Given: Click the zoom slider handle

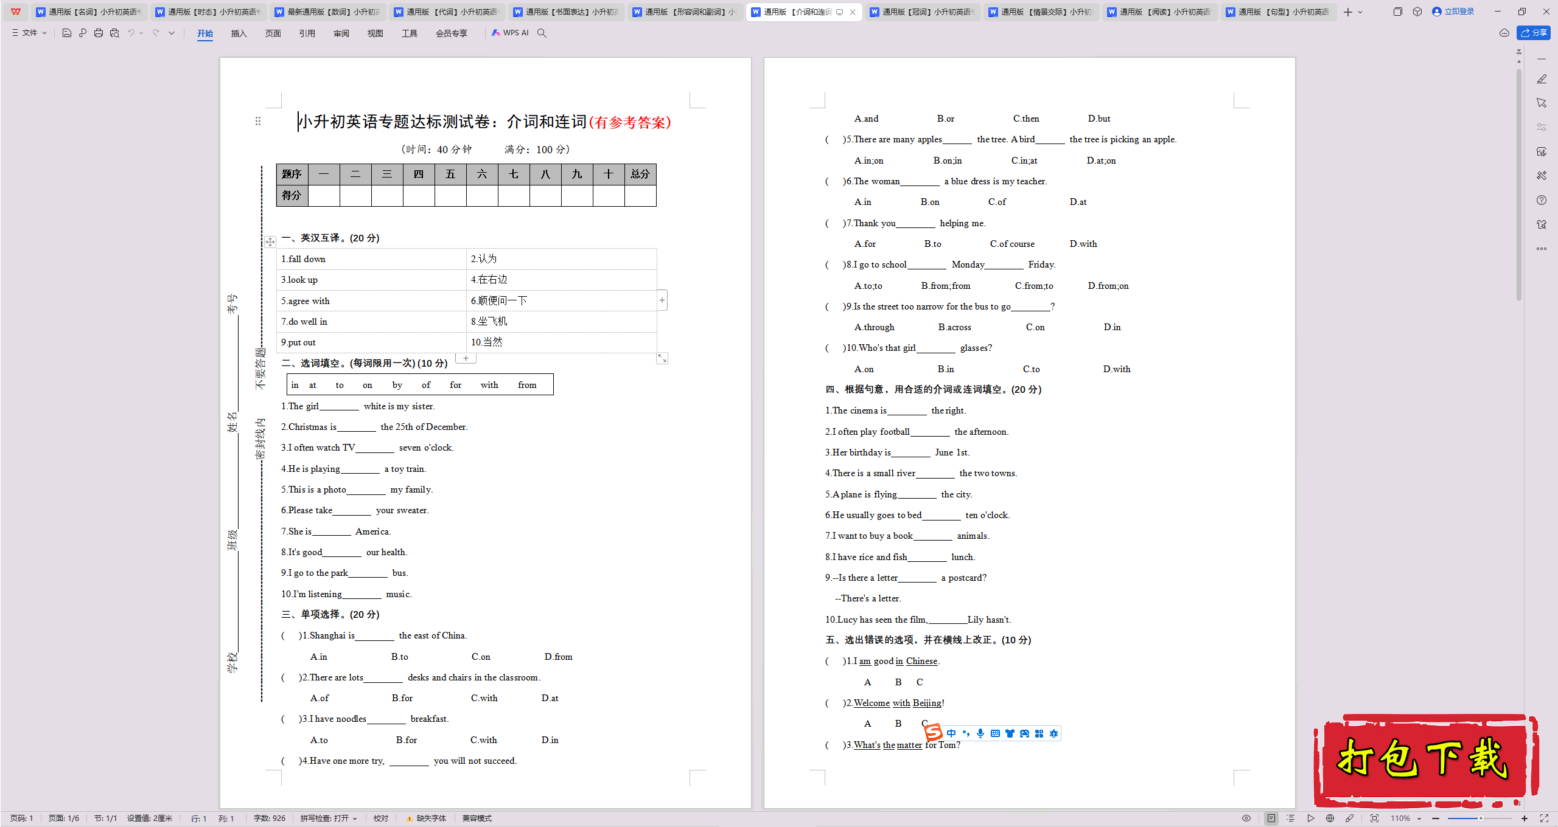Looking at the screenshot, I should (1481, 818).
